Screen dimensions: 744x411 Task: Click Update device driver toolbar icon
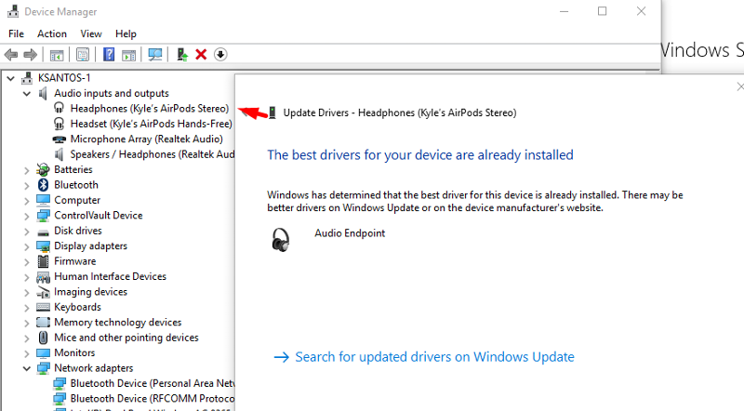pyautogui.click(x=182, y=55)
